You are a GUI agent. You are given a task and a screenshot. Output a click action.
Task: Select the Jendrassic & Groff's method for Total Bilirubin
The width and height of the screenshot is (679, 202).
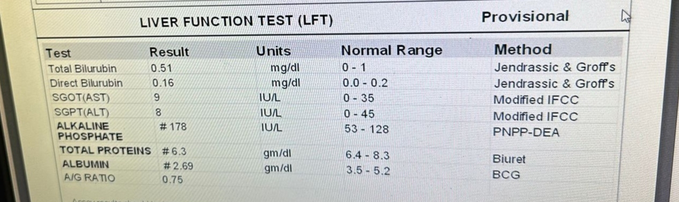(x=554, y=68)
